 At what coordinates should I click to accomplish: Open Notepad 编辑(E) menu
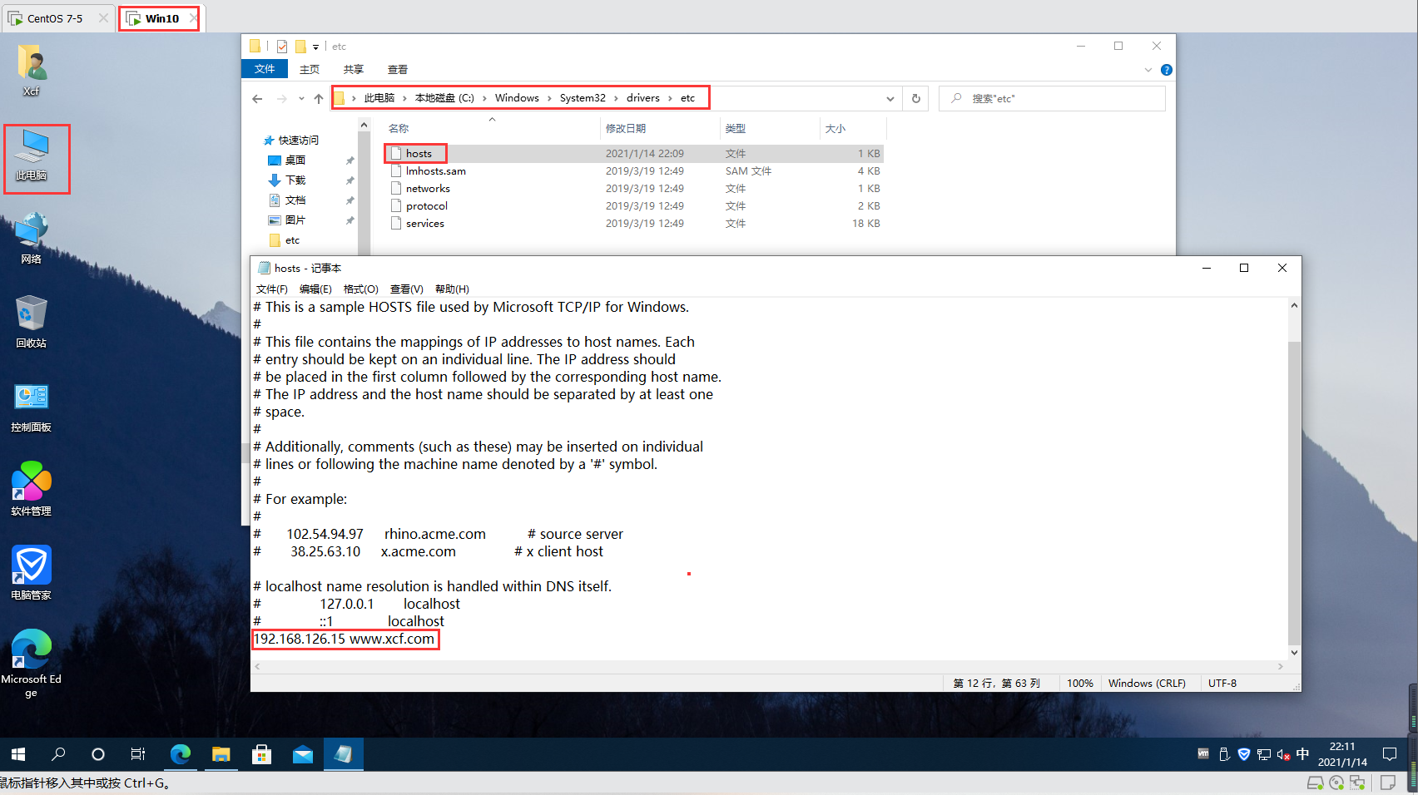click(315, 289)
